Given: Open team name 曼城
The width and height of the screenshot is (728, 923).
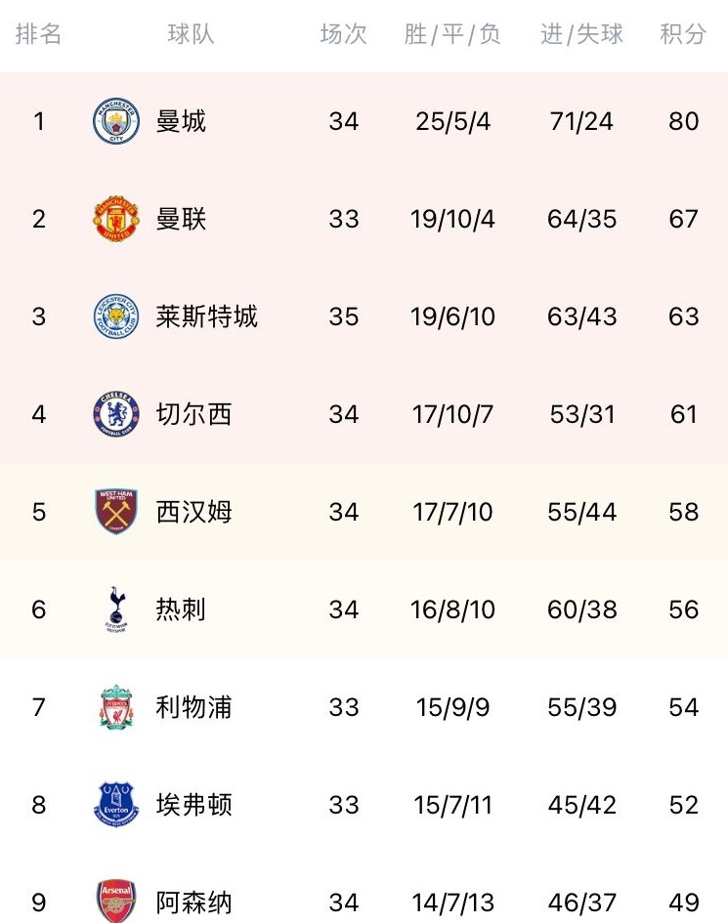Looking at the screenshot, I should pyautogui.click(x=181, y=121).
